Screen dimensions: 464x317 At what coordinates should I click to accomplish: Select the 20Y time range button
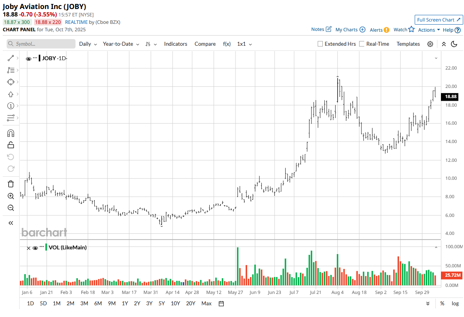pos(191,304)
